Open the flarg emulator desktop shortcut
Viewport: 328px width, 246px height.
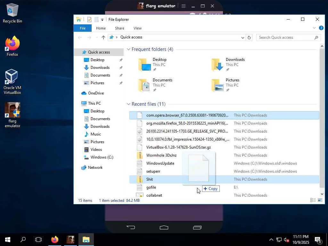(x=12, y=115)
